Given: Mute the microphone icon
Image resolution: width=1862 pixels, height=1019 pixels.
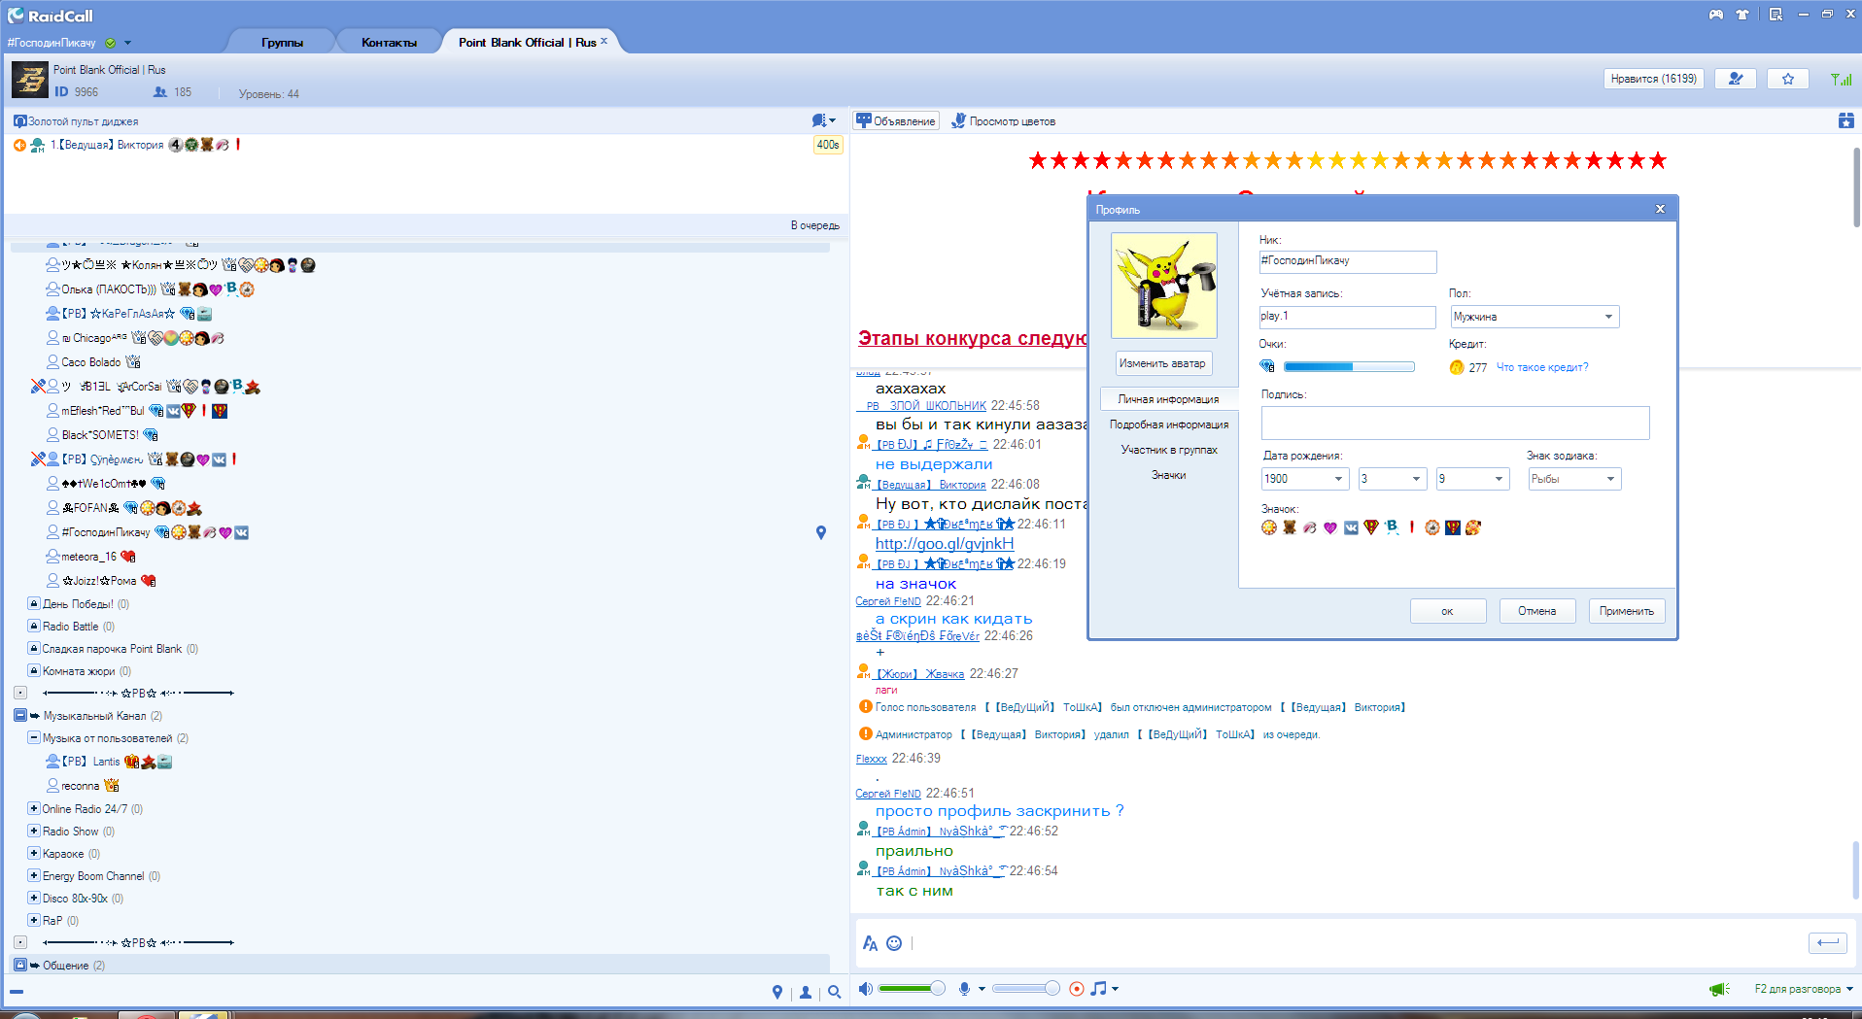Looking at the screenshot, I should 964,989.
